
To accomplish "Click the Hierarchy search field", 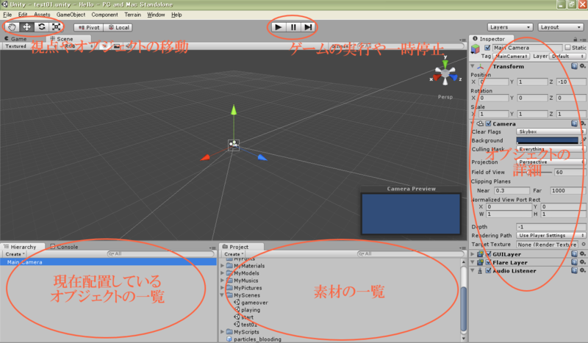I will pyautogui.click(x=160, y=254).
